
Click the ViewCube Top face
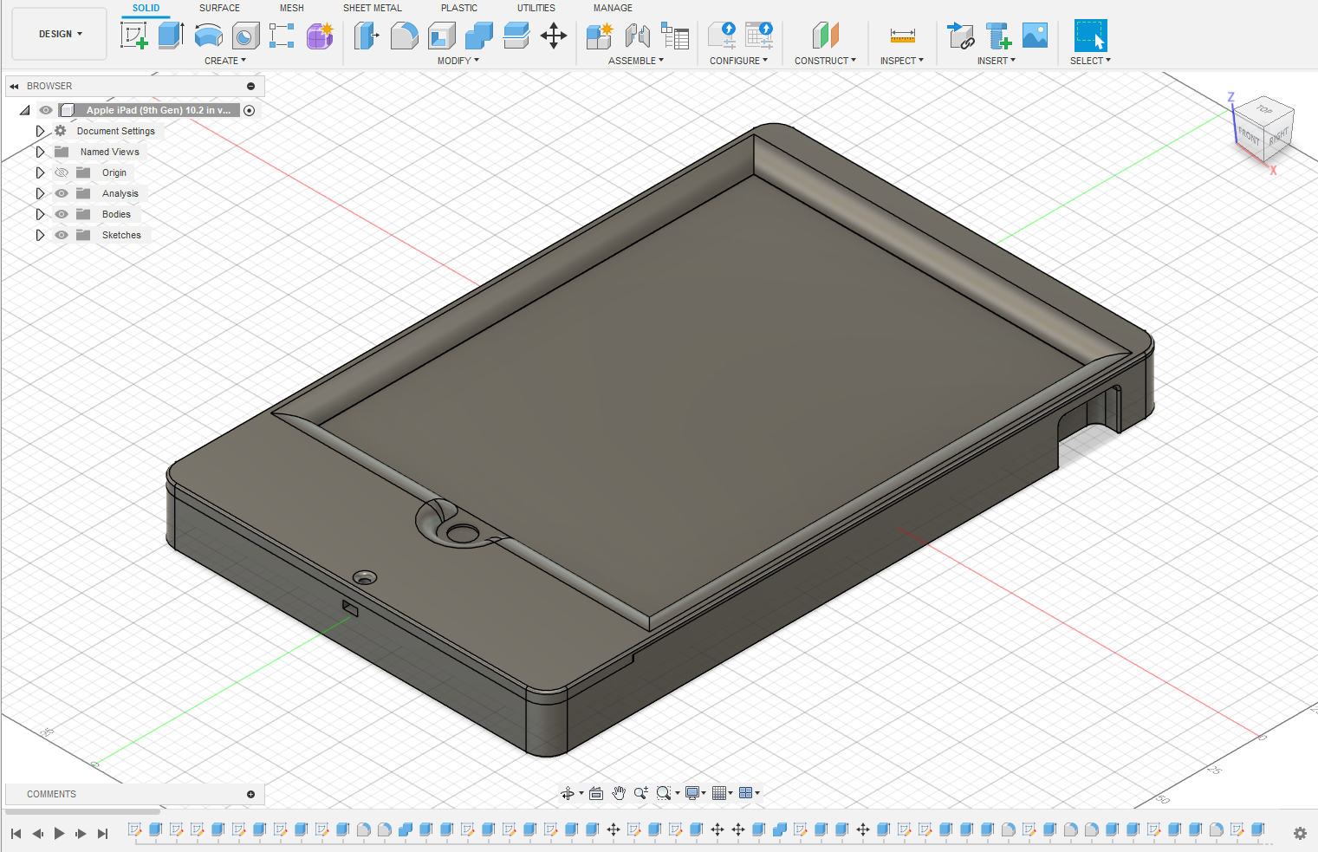pyautogui.click(x=1265, y=110)
